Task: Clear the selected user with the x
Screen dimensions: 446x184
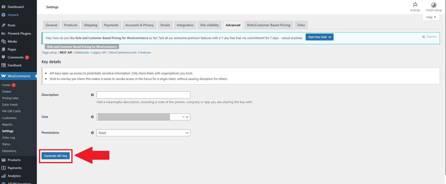Action: pos(183,117)
